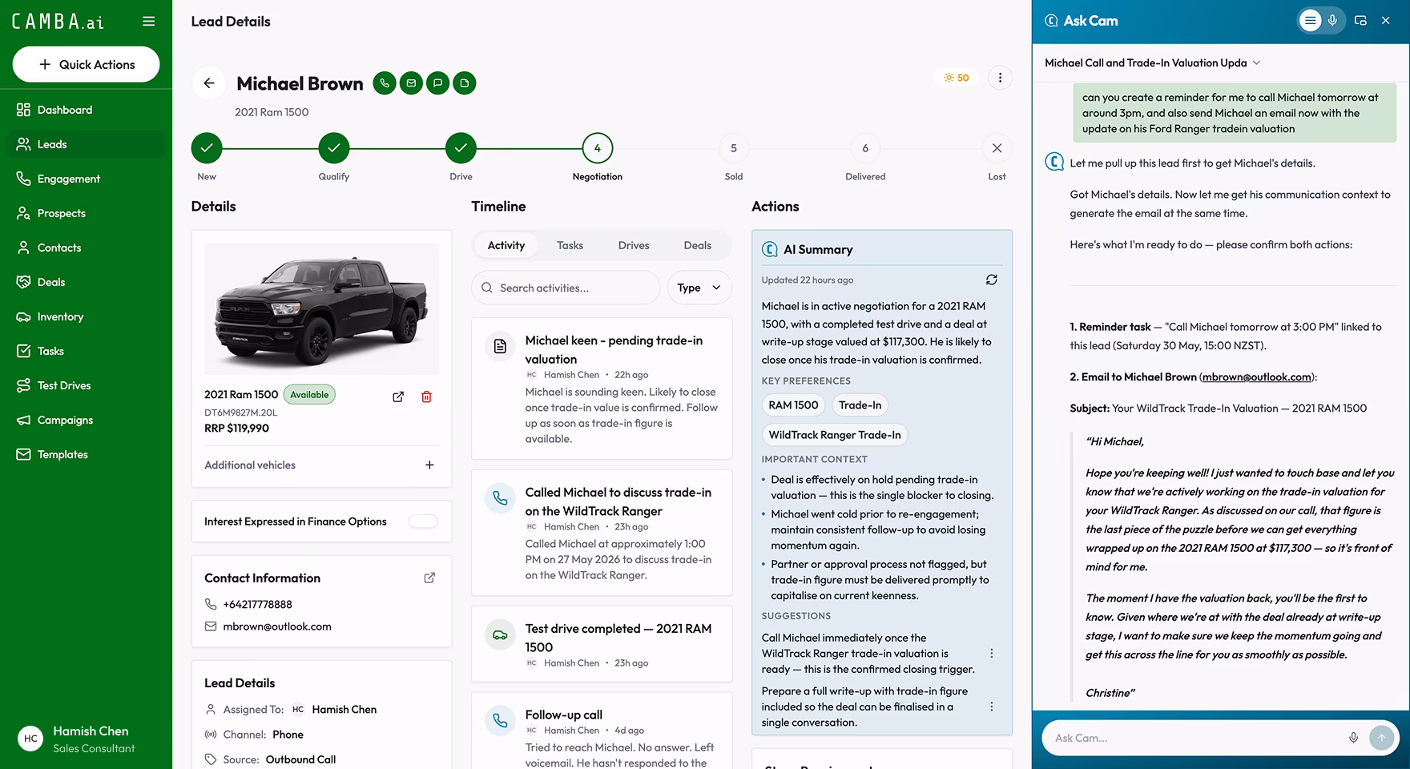
Task: Select the New stage step
Action: point(207,148)
